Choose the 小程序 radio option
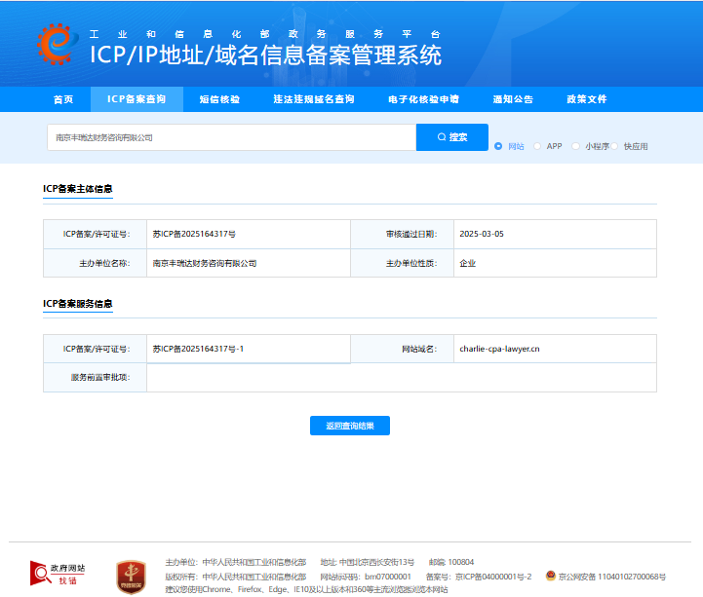Image resolution: width=703 pixels, height=597 pixels. pyautogui.click(x=575, y=146)
